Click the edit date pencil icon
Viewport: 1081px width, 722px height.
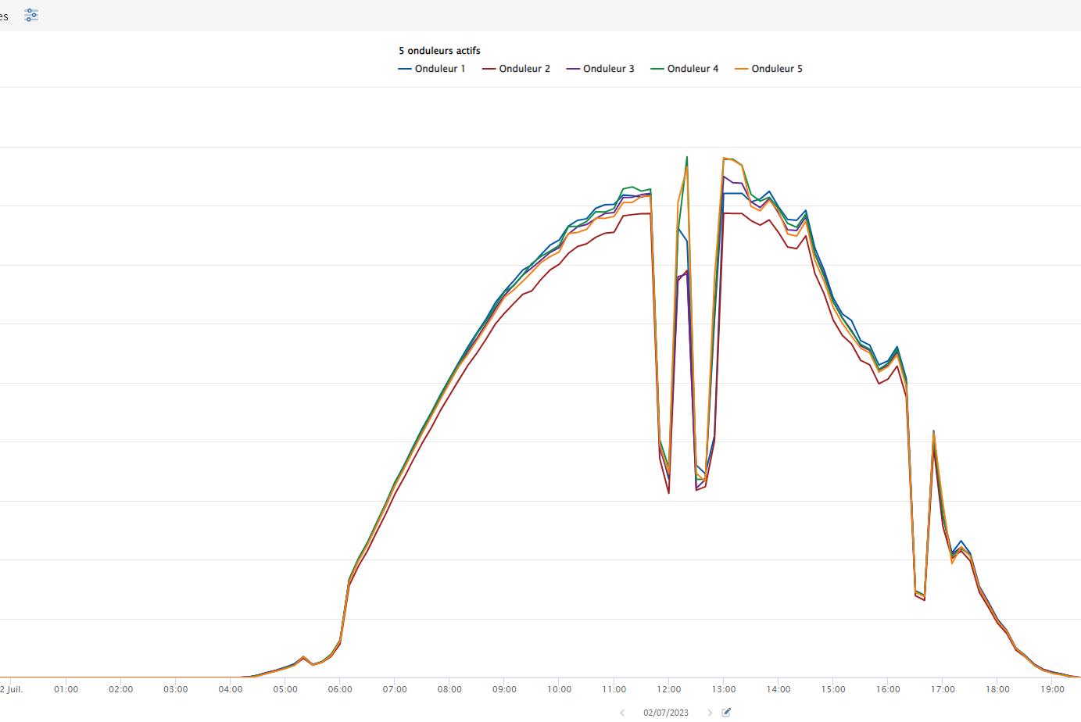[x=726, y=712]
